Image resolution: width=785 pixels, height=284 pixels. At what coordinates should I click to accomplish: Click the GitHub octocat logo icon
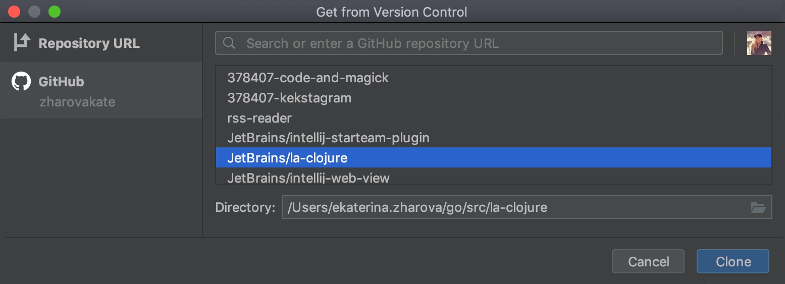[x=21, y=81]
